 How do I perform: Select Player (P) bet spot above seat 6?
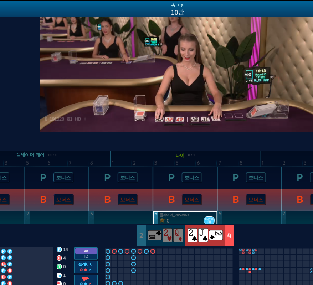235,177
